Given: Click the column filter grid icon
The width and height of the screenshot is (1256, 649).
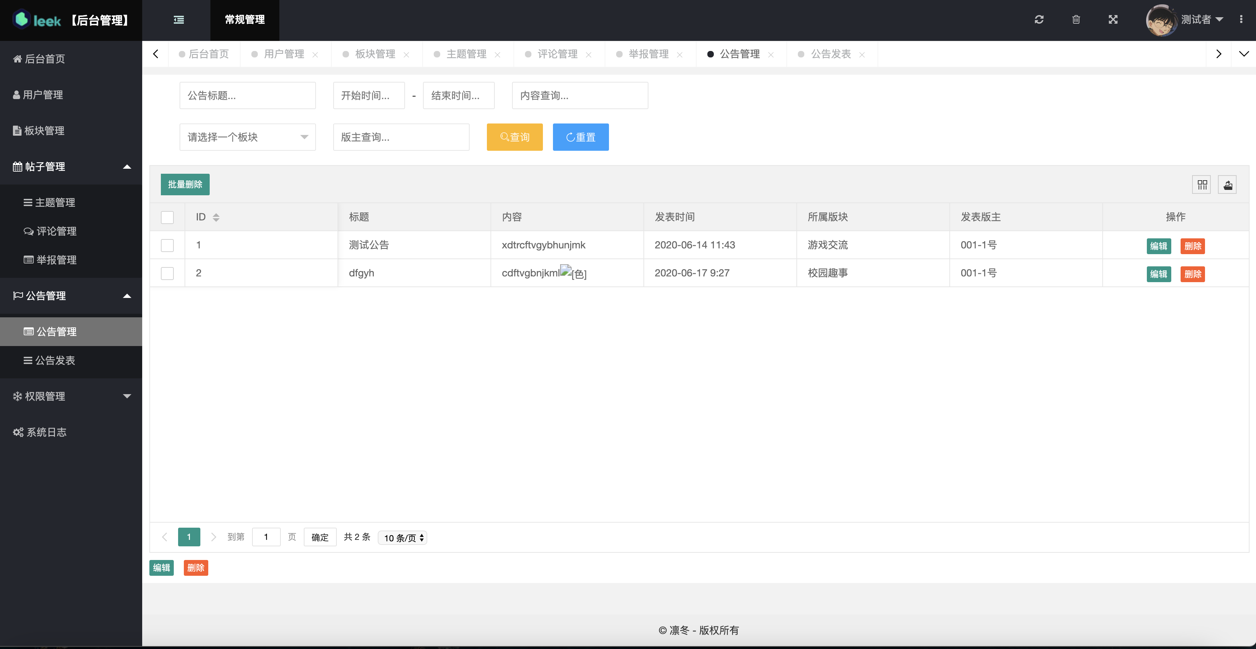Looking at the screenshot, I should coord(1202,185).
